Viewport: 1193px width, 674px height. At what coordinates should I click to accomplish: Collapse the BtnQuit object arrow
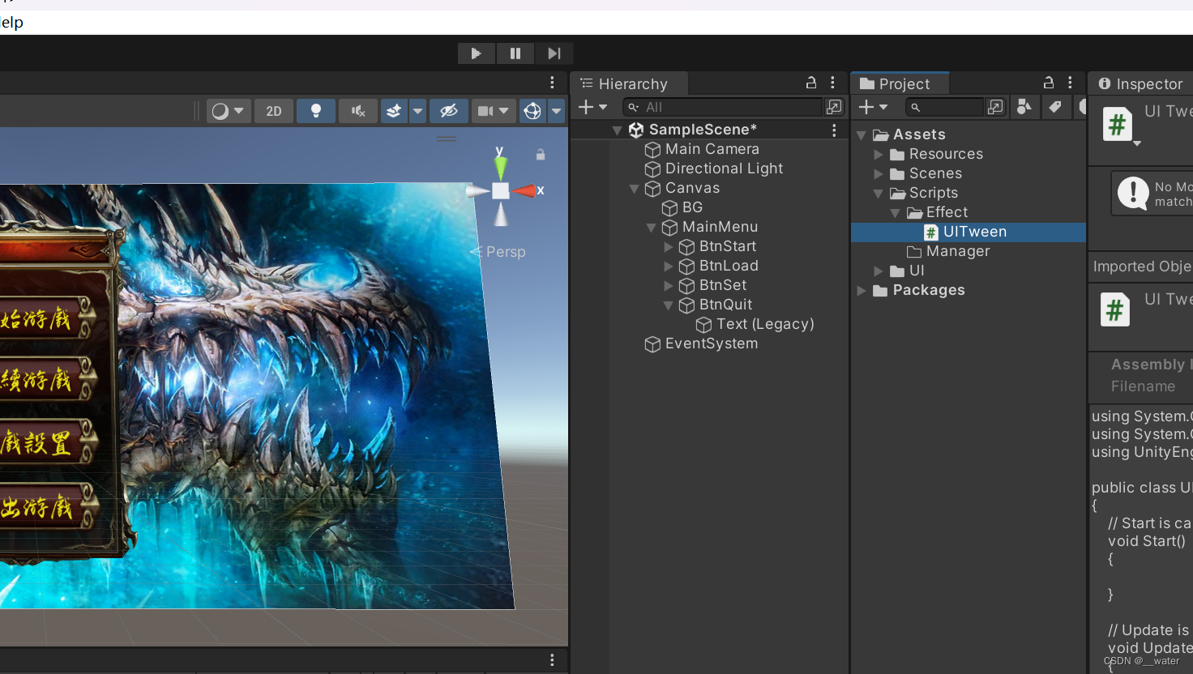669,305
